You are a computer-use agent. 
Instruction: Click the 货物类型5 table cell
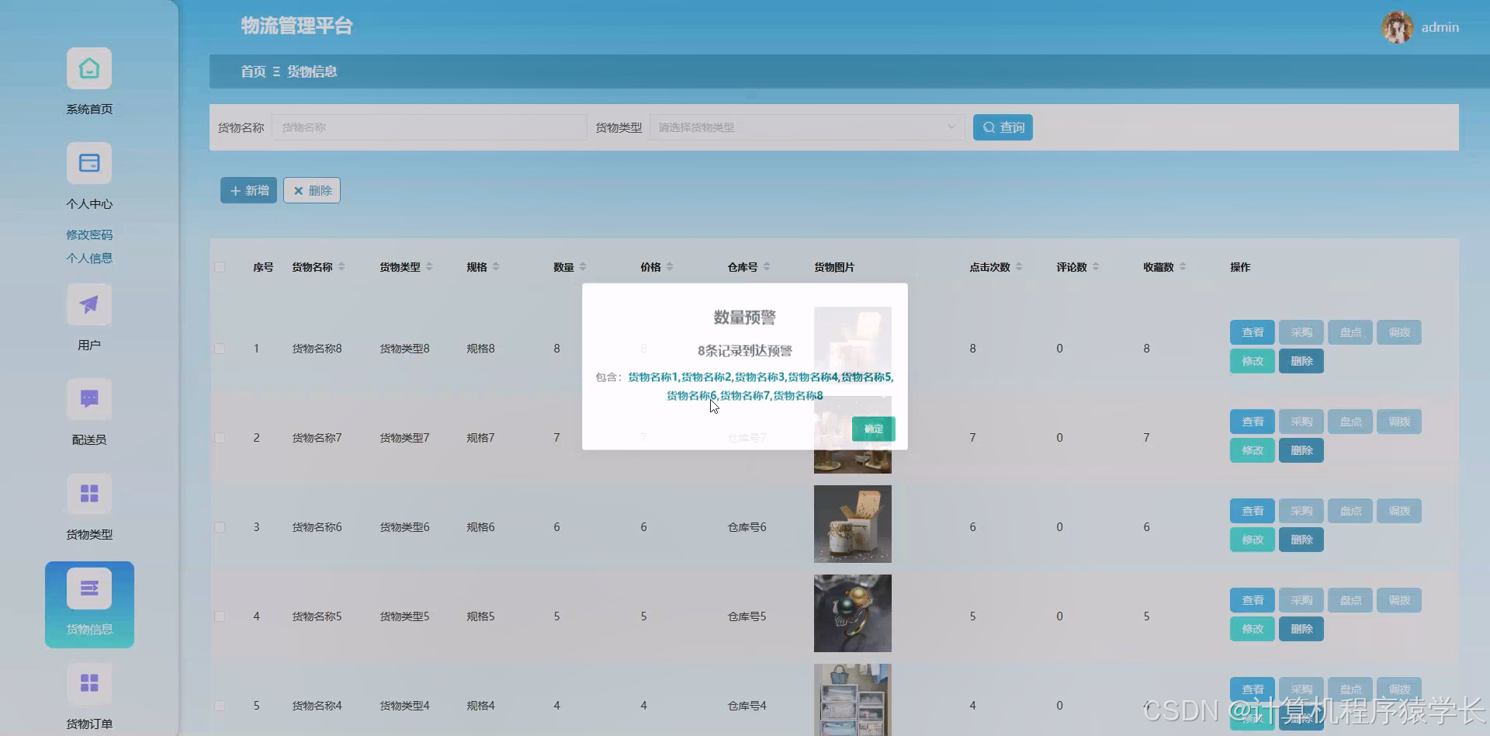click(x=404, y=616)
